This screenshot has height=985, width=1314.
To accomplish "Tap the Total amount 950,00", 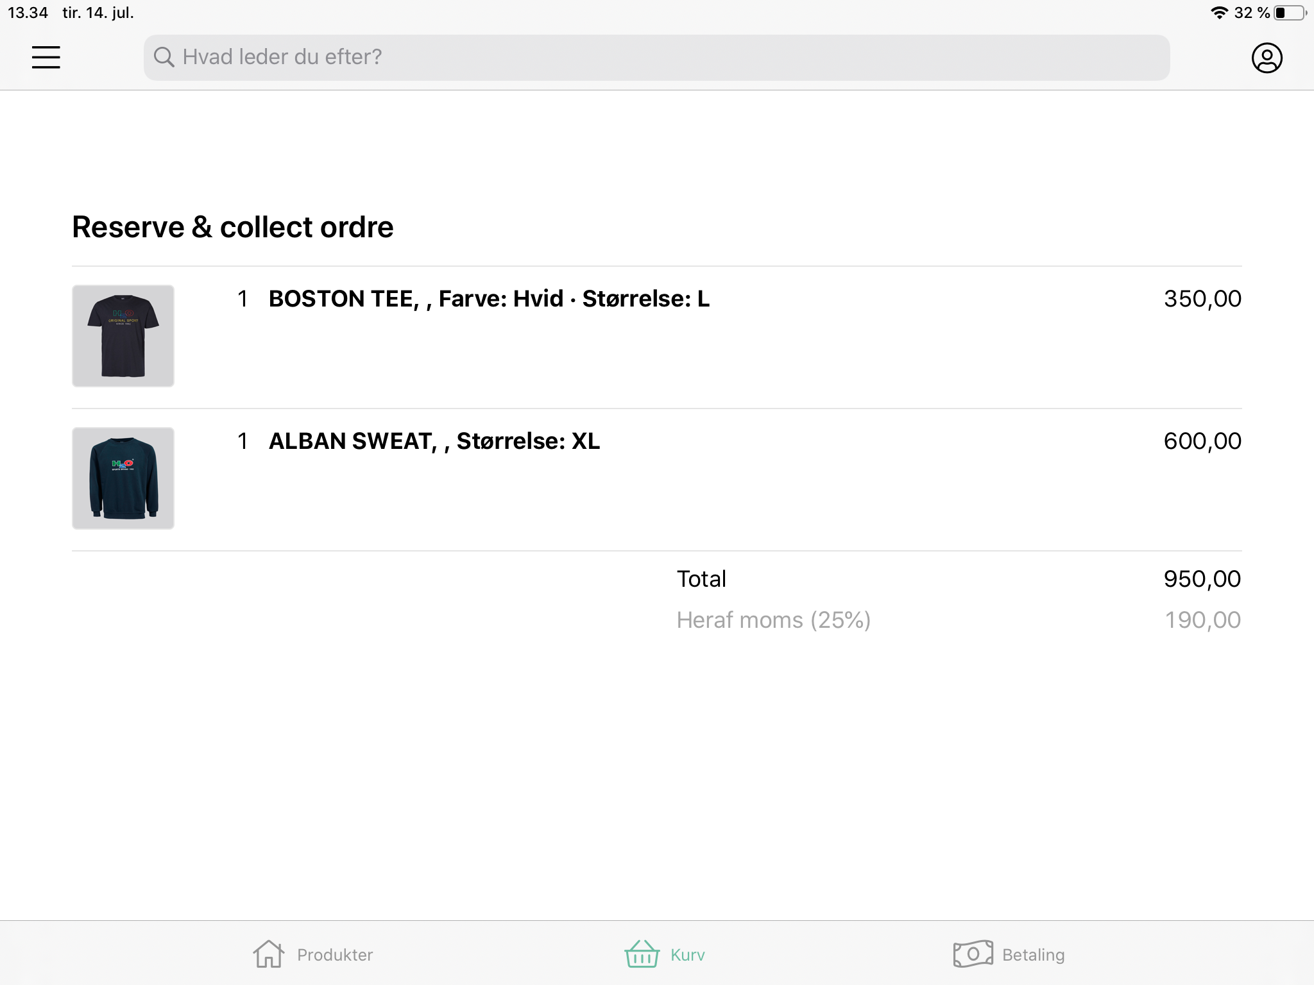I will [x=1202, y=579].
